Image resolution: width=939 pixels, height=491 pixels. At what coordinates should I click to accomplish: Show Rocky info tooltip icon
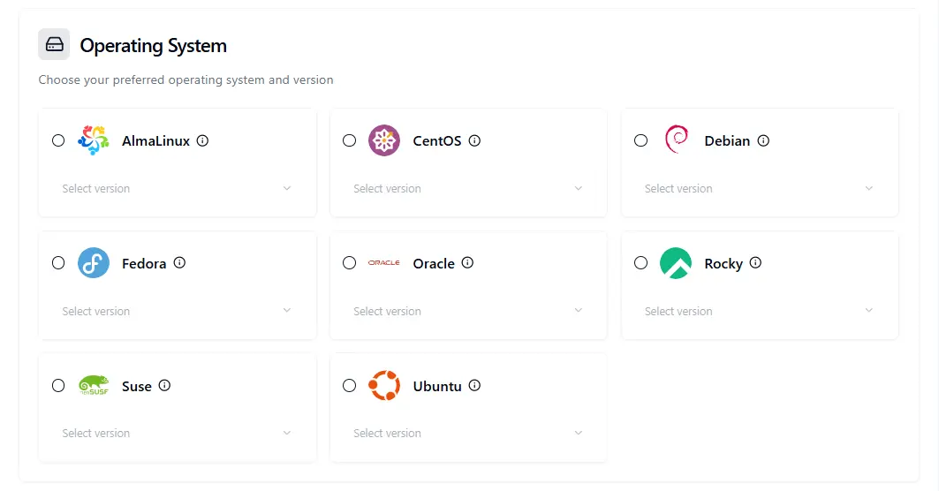(x=755, y=263)
